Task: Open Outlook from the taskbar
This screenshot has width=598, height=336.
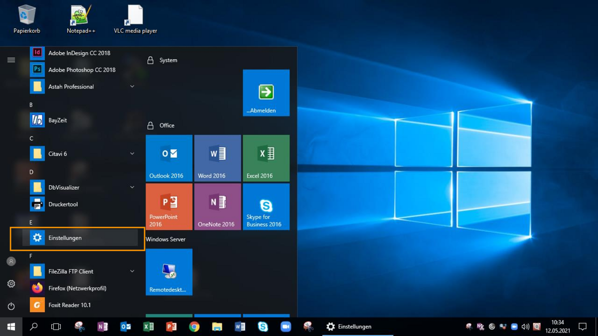Action: click(126, 327)
